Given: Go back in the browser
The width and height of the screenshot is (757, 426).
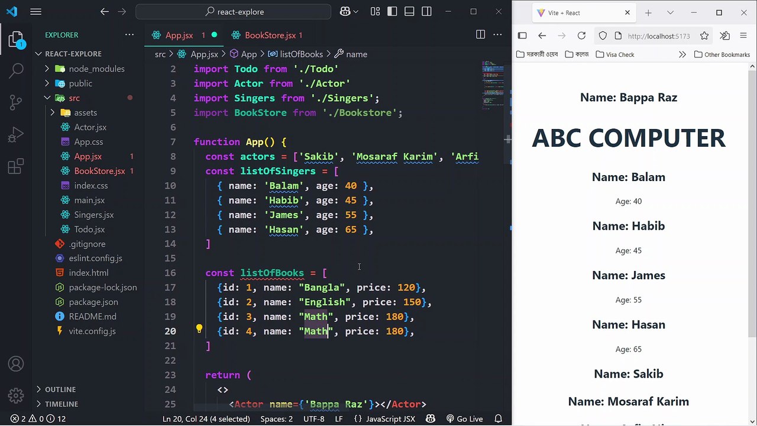Looking at the screenshot, I should coord(542,36).
